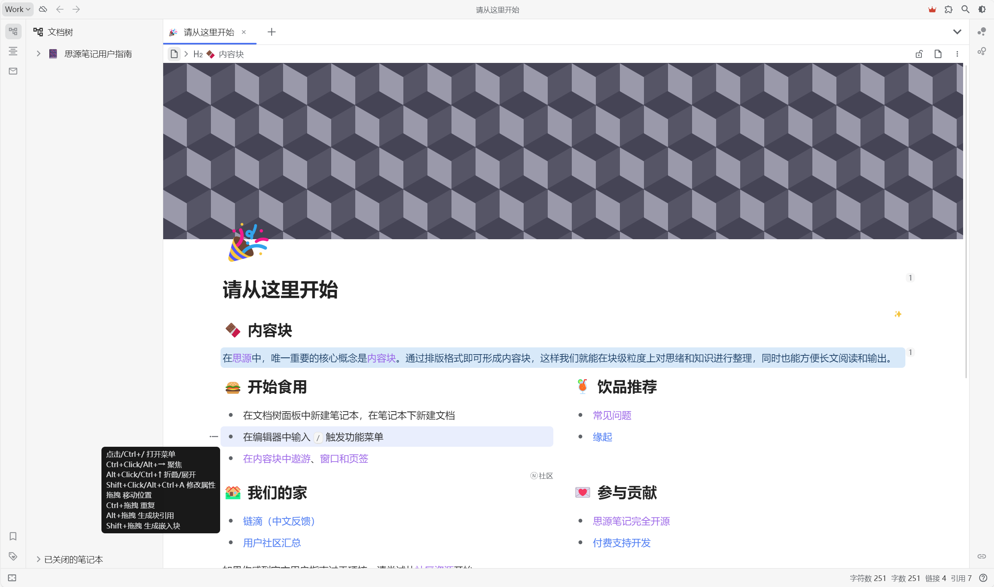Open the Work workspace dropdown
Image resolution: width=994 pixels, height=587 pixels.
(x=17, y=9)
